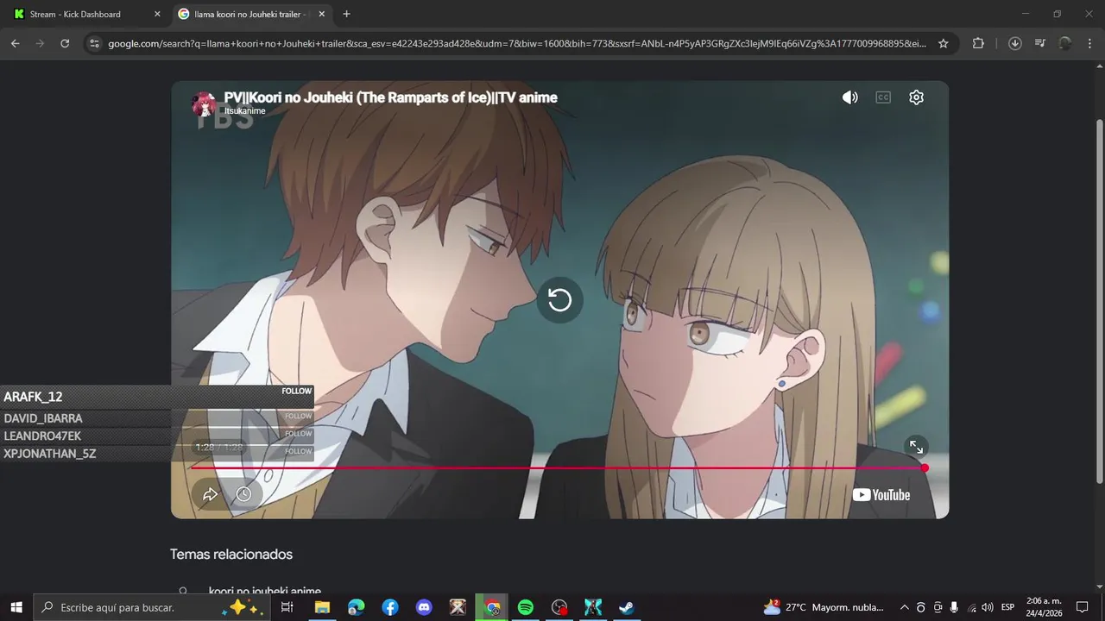The height and width of the screenshot is (621, 1105).
Task: Open File Explorer from the taskbar
Action: [322, 607]
